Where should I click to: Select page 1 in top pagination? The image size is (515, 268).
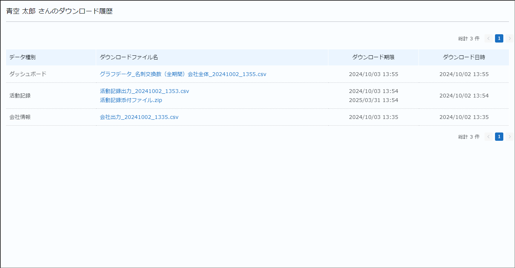499,38
